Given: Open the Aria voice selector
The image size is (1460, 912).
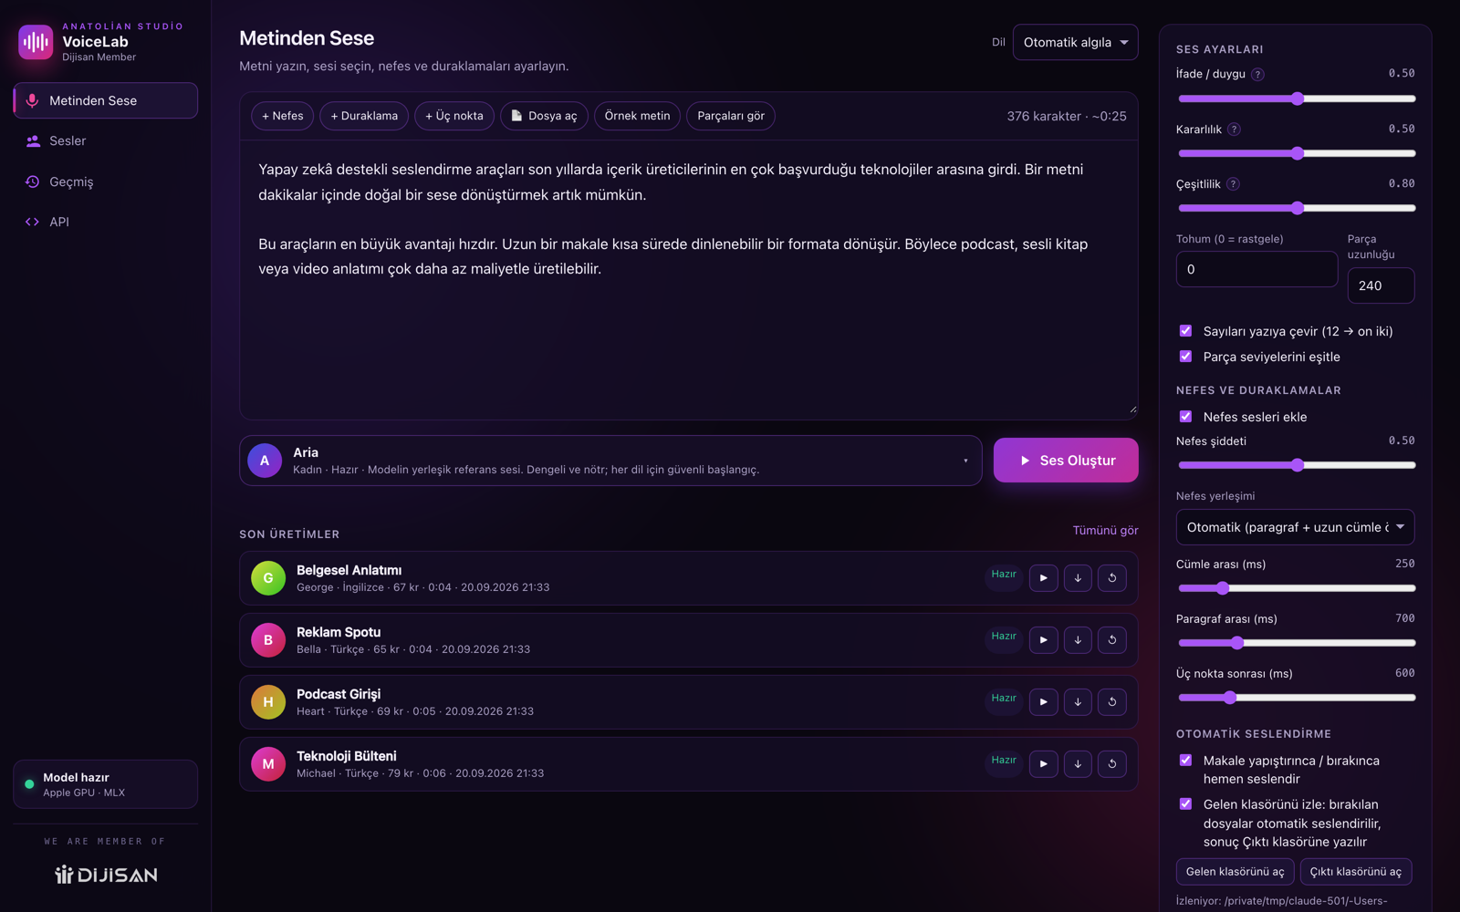Looking at the screenshot, I should coord(610,461).
